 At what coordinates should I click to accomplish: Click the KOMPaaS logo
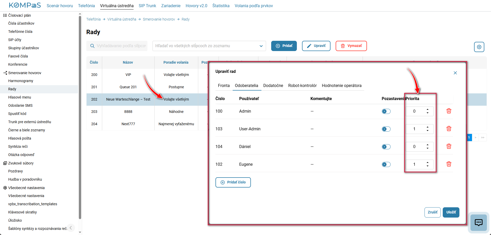click(25, 5)
